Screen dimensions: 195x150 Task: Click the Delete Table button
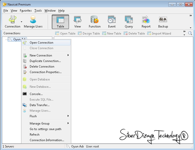click(x=134, y=33)
